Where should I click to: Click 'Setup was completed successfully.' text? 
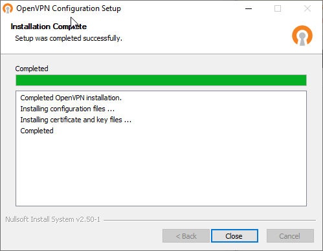pyautogui.click(x=69, y=38)
